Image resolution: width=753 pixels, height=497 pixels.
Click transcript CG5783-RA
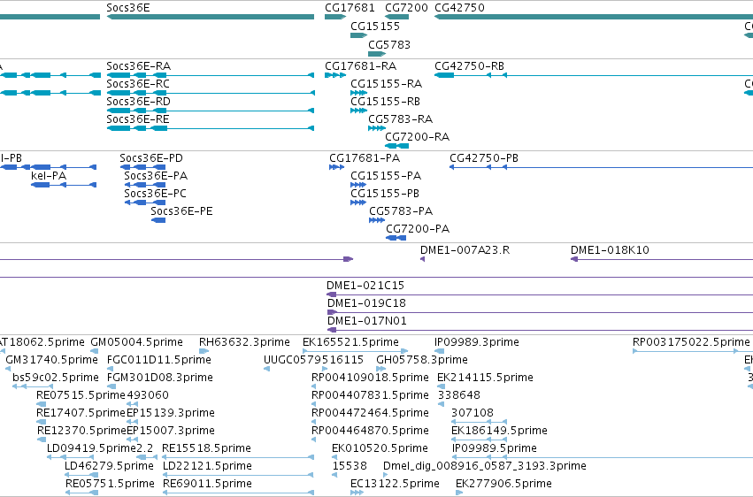401,119
